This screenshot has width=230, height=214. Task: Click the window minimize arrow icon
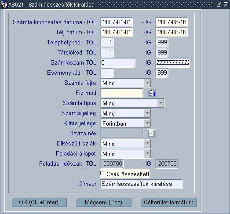click(219, 4)
